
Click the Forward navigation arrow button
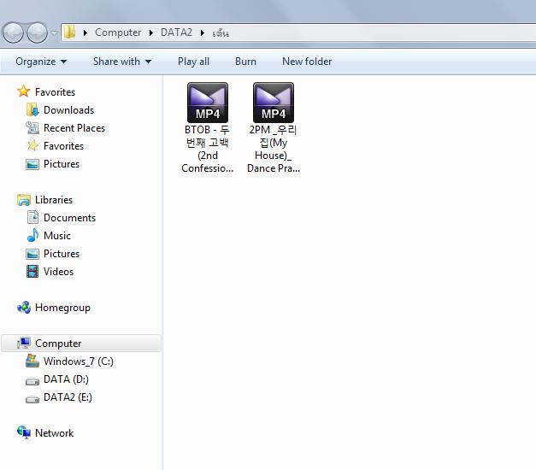click(37, 32)
